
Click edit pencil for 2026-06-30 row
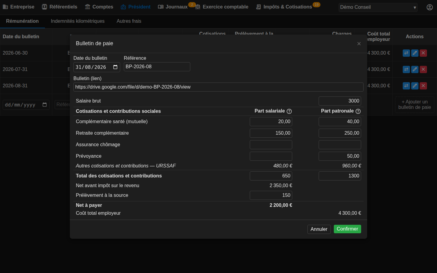[x=415, y=53]
